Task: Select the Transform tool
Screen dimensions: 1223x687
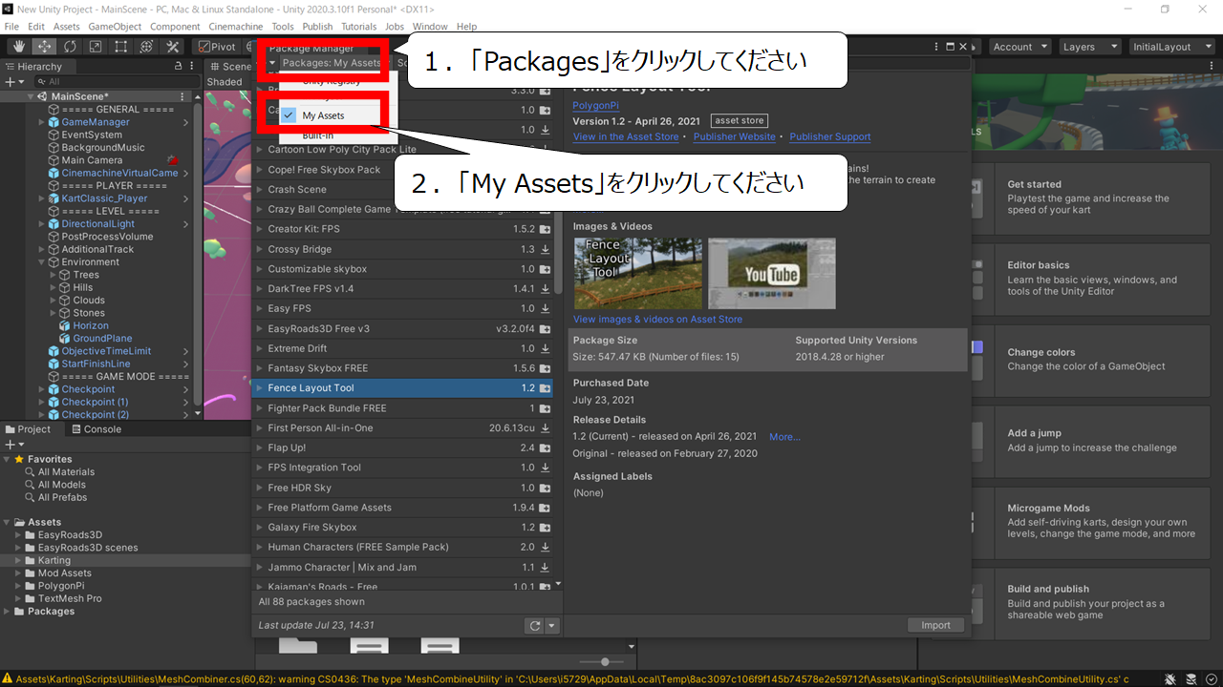Action: point(147,46)
